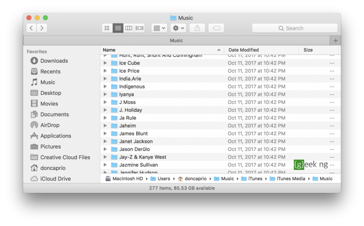Go to Macintosh HD in path bar
364x226 pixels.
(x=124, y=179)
